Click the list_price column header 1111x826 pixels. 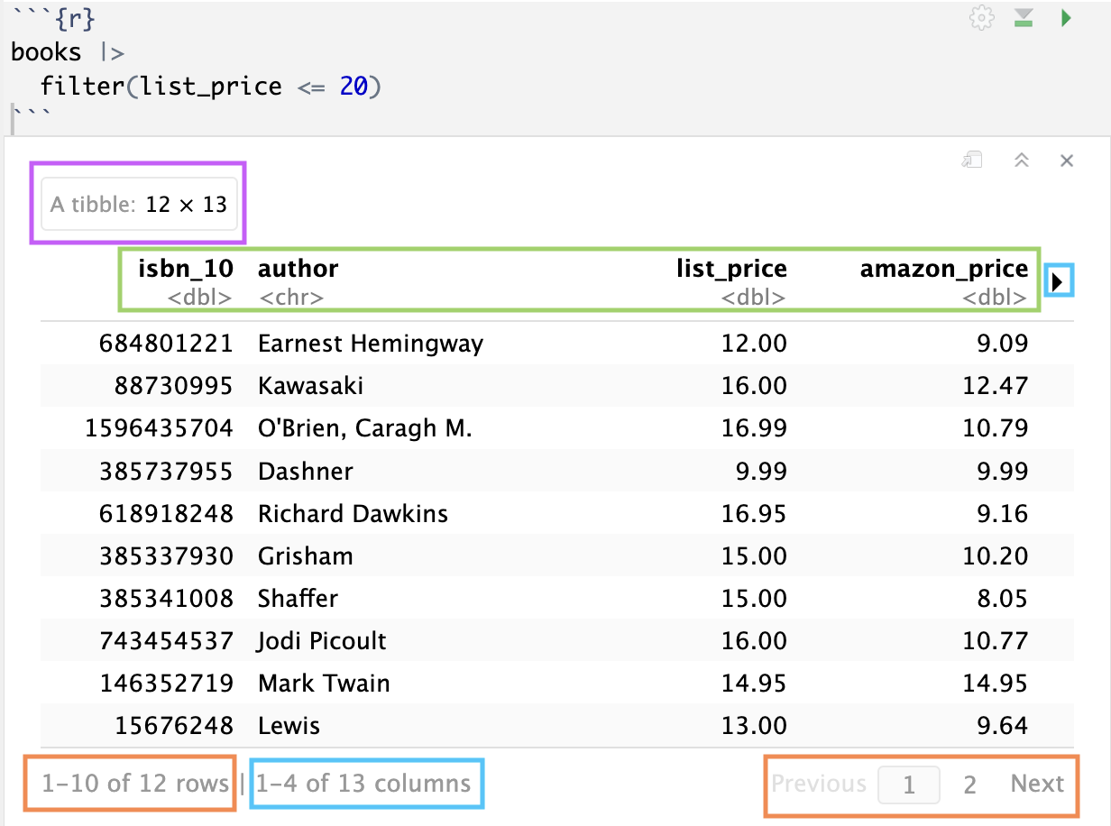pos(731,269)
